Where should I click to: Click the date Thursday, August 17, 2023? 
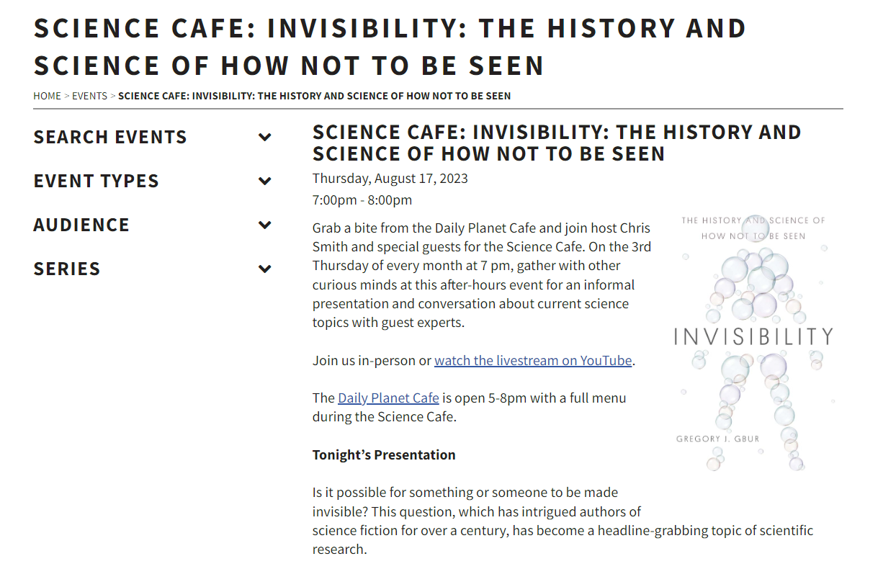390,178
